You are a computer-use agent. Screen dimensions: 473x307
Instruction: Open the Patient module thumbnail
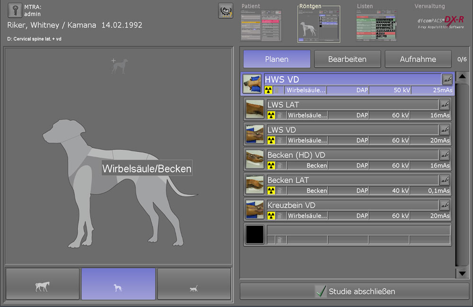point(261,26)
